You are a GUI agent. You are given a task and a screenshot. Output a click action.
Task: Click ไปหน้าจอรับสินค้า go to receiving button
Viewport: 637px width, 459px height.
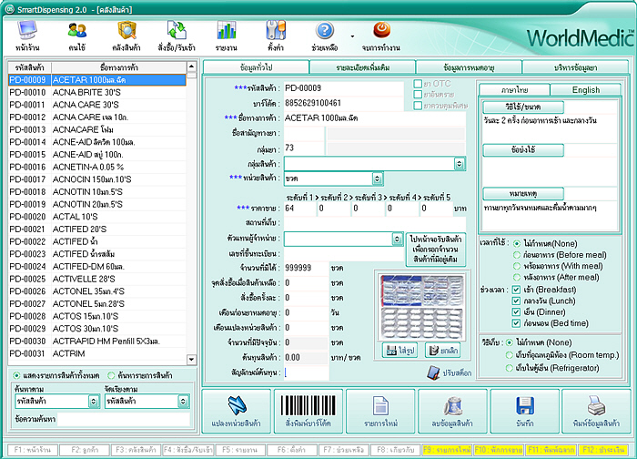(x=436, y=250)
